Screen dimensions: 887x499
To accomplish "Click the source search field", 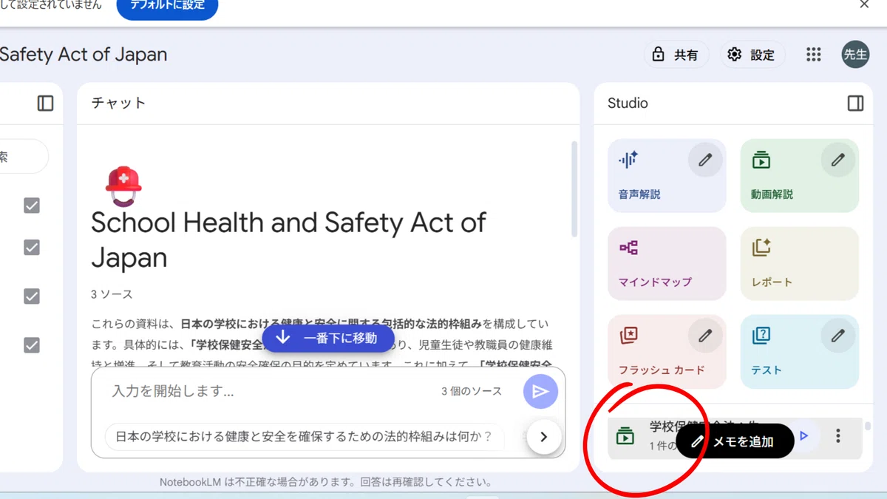I will click(x=22, y=157).
